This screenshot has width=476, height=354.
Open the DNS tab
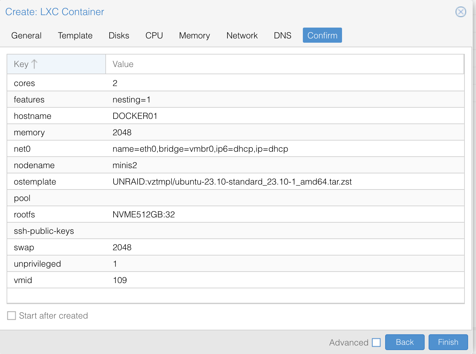pos(282,35)
